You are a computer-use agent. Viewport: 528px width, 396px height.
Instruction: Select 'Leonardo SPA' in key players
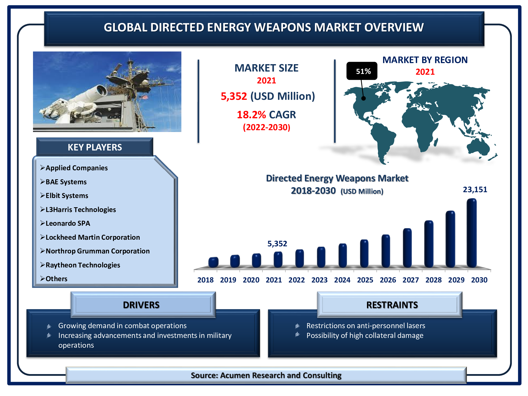click(x=68, y=223)
